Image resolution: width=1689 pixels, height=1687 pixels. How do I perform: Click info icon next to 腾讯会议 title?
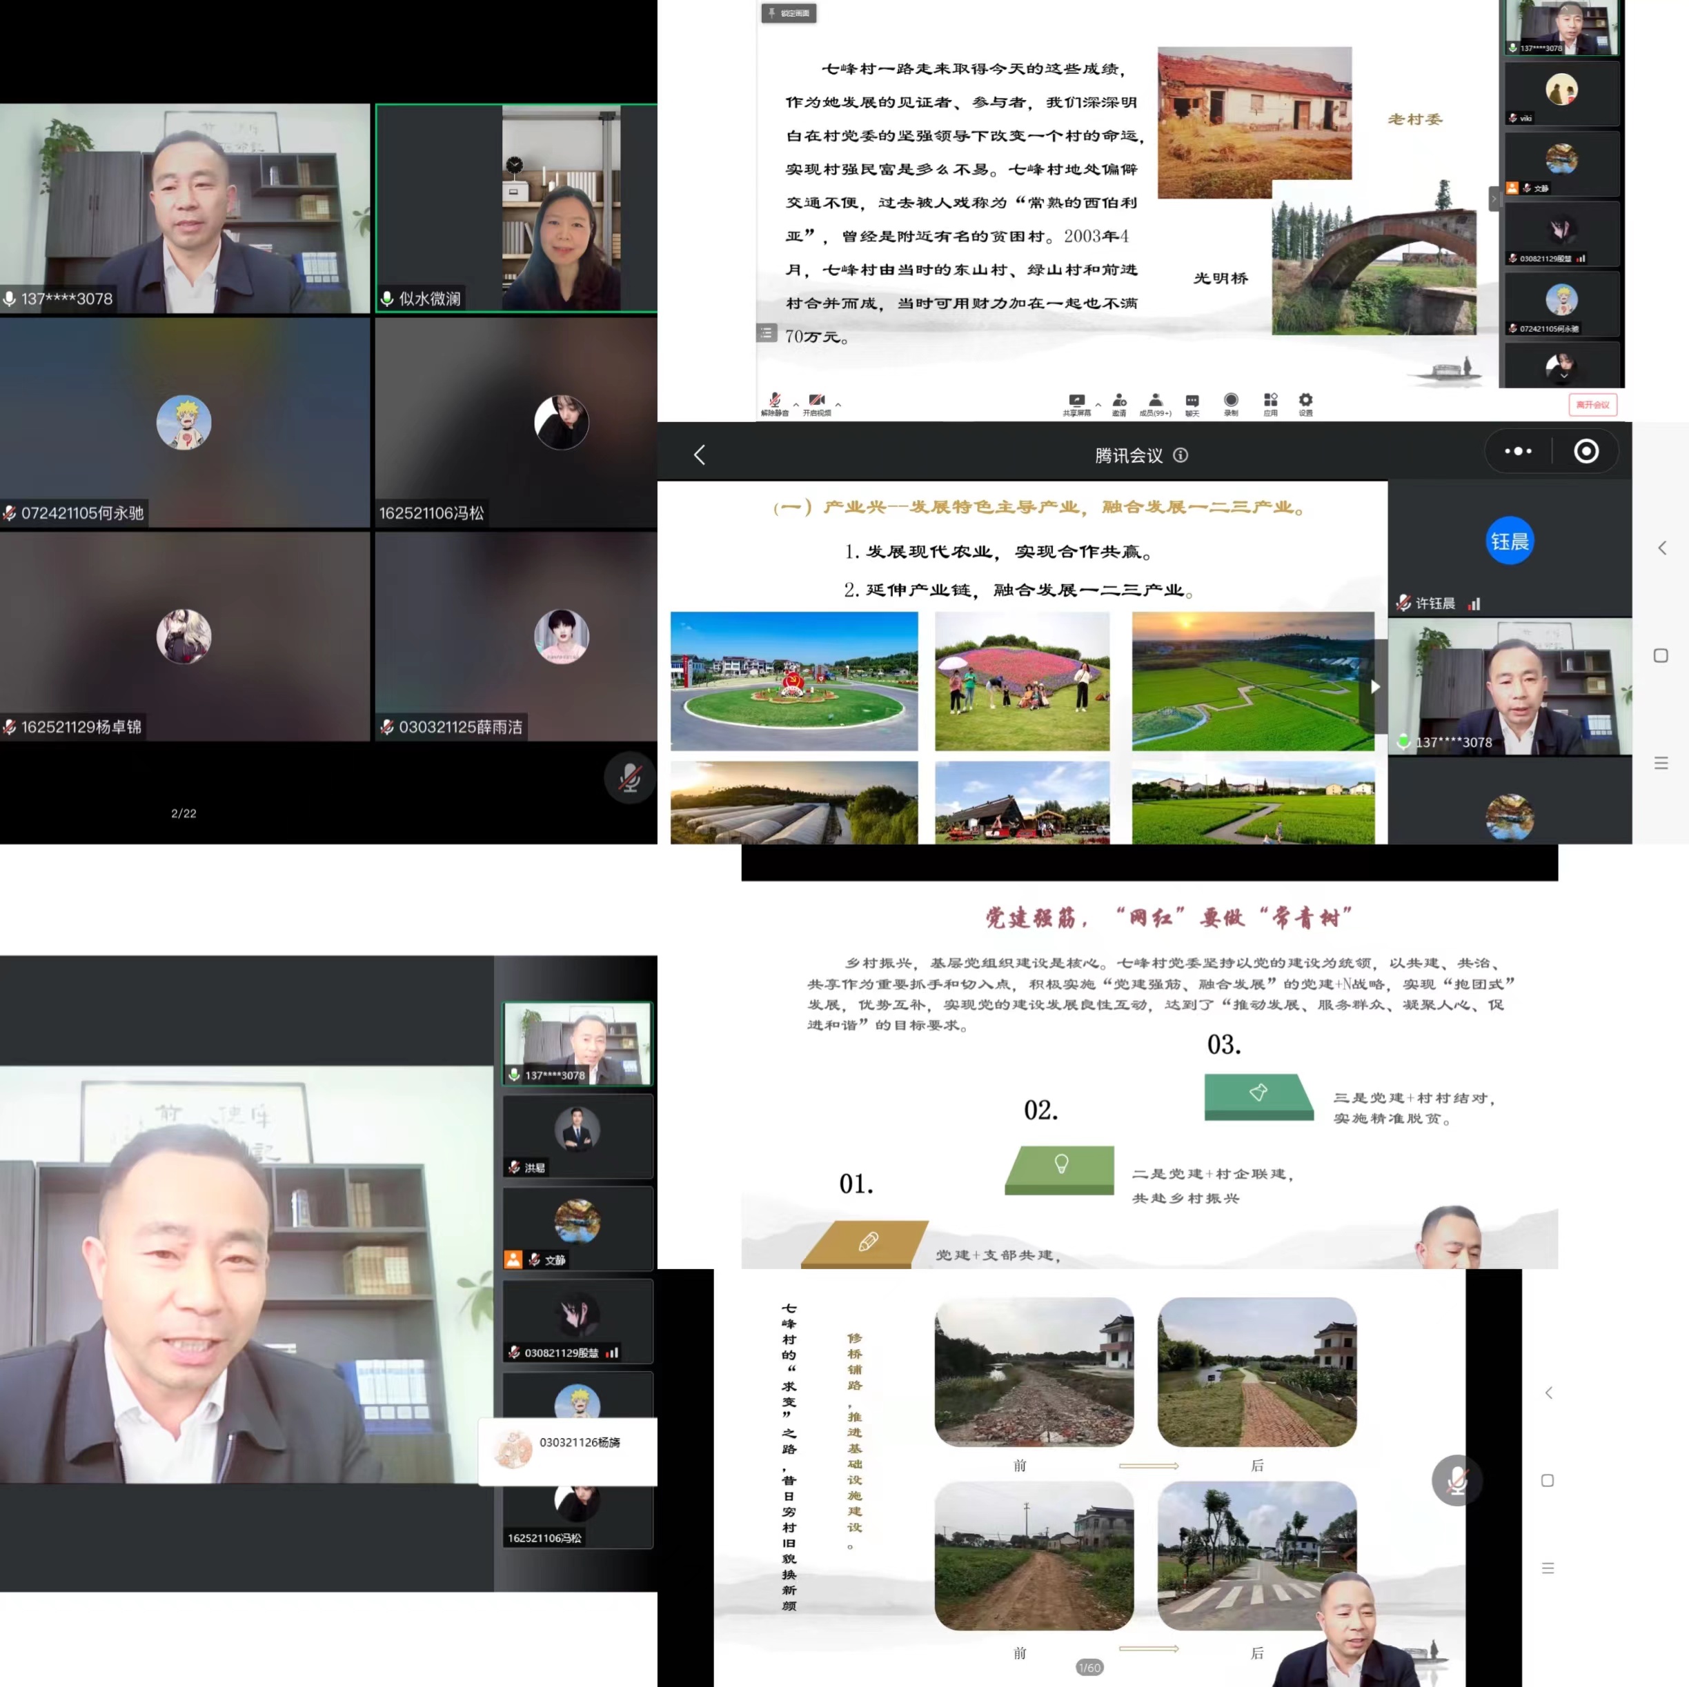point(1181,455)
